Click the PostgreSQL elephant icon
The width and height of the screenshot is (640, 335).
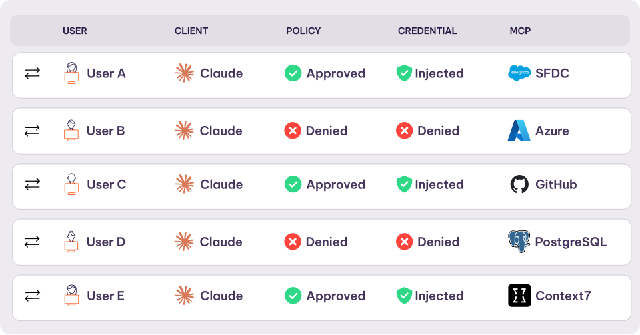(519, 242)
